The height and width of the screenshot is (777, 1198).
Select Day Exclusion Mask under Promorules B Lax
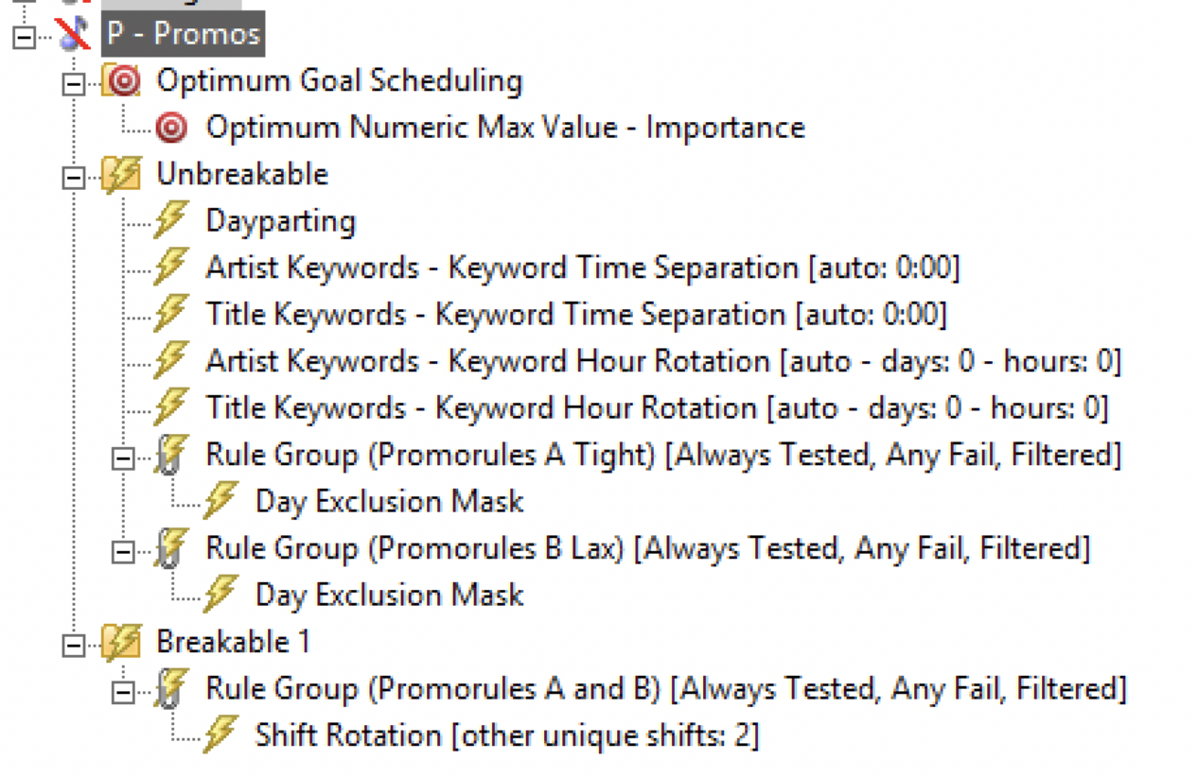point(390,596)
